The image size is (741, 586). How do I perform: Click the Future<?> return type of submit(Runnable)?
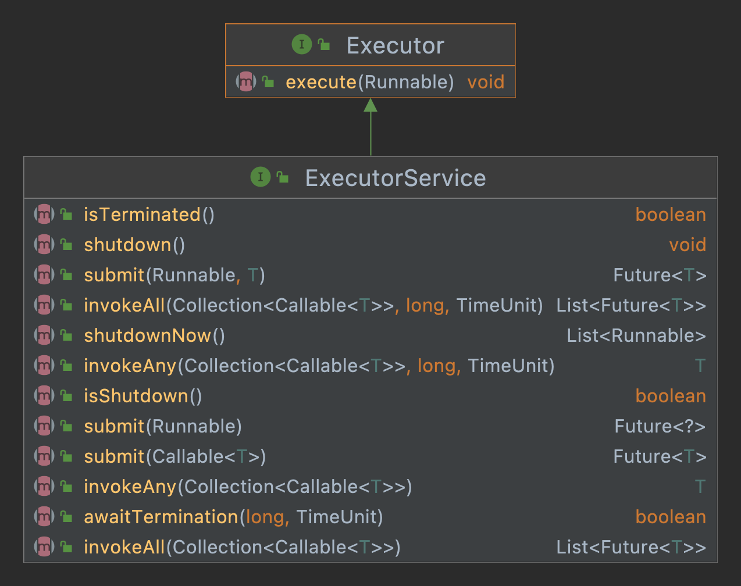point(660,426)
